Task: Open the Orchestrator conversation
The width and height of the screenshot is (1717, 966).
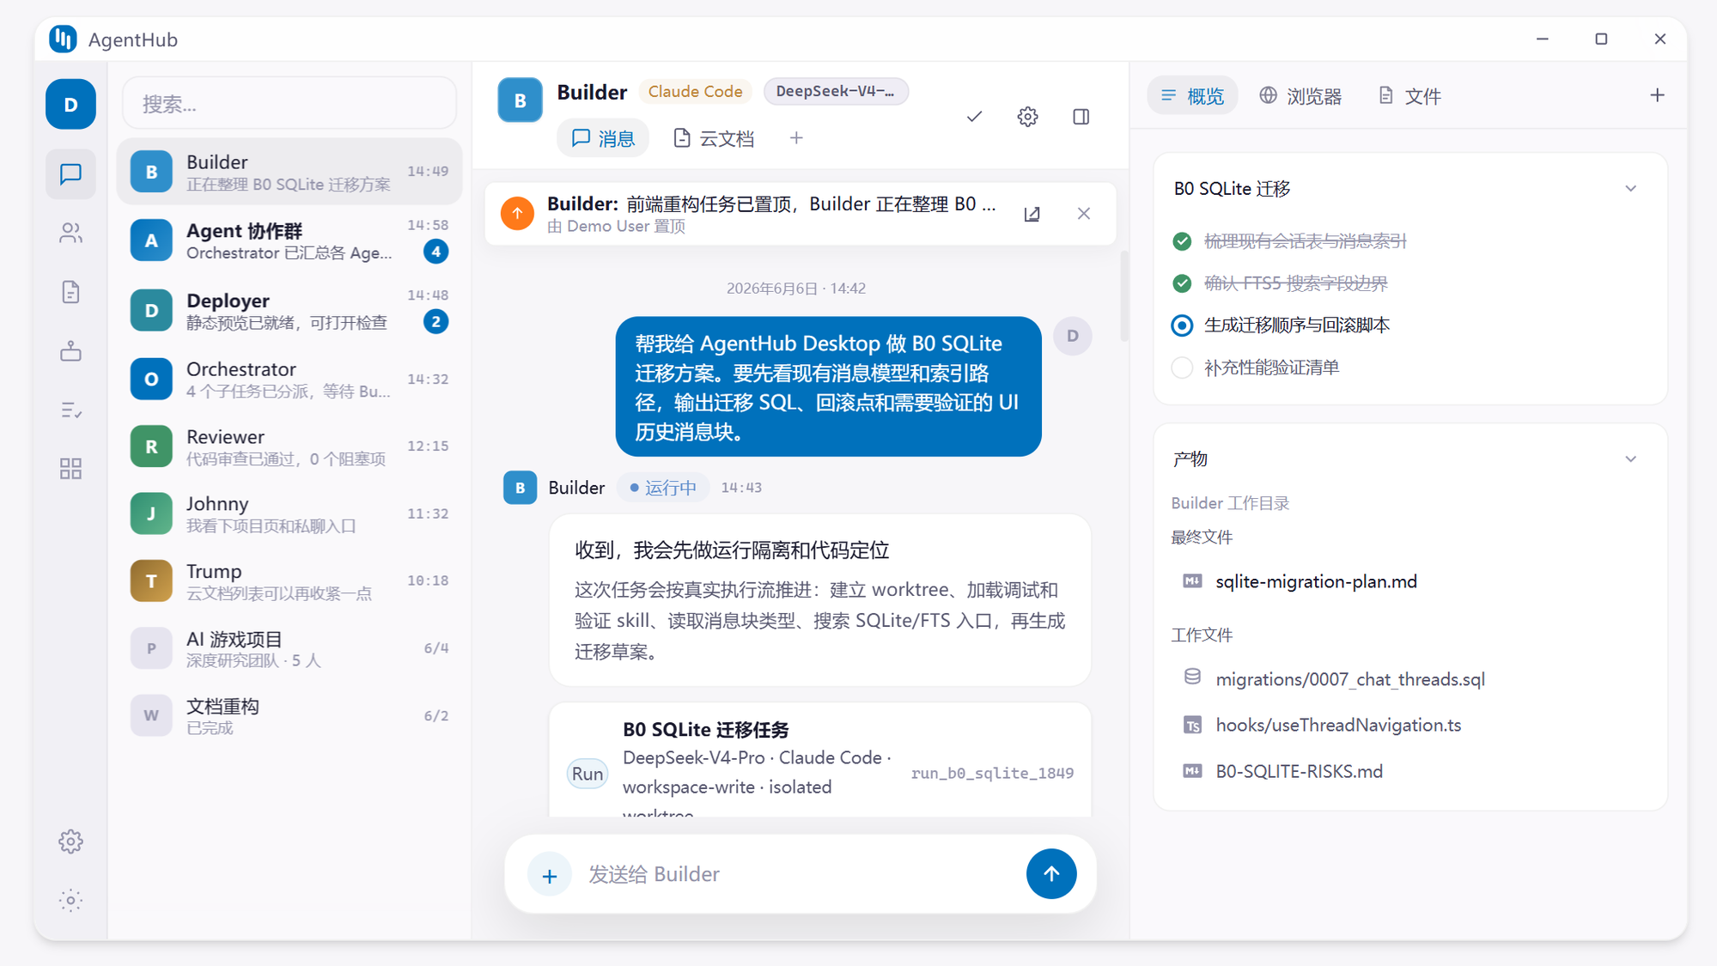Action: (x=289, y=379)
